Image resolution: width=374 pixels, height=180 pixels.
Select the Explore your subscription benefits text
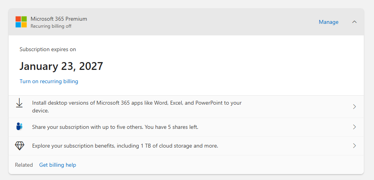click(125, 146)
